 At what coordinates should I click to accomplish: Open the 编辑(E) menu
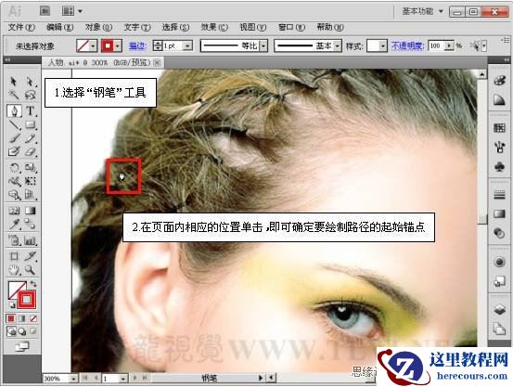point(60,28)
